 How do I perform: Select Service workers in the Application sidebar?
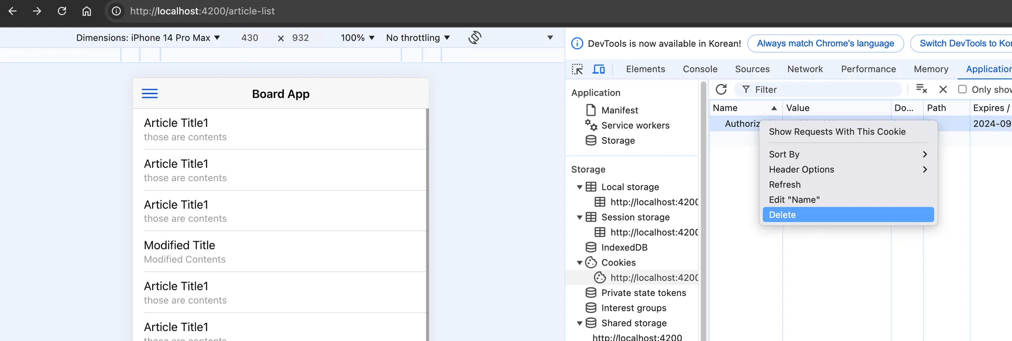click(635, 125)
